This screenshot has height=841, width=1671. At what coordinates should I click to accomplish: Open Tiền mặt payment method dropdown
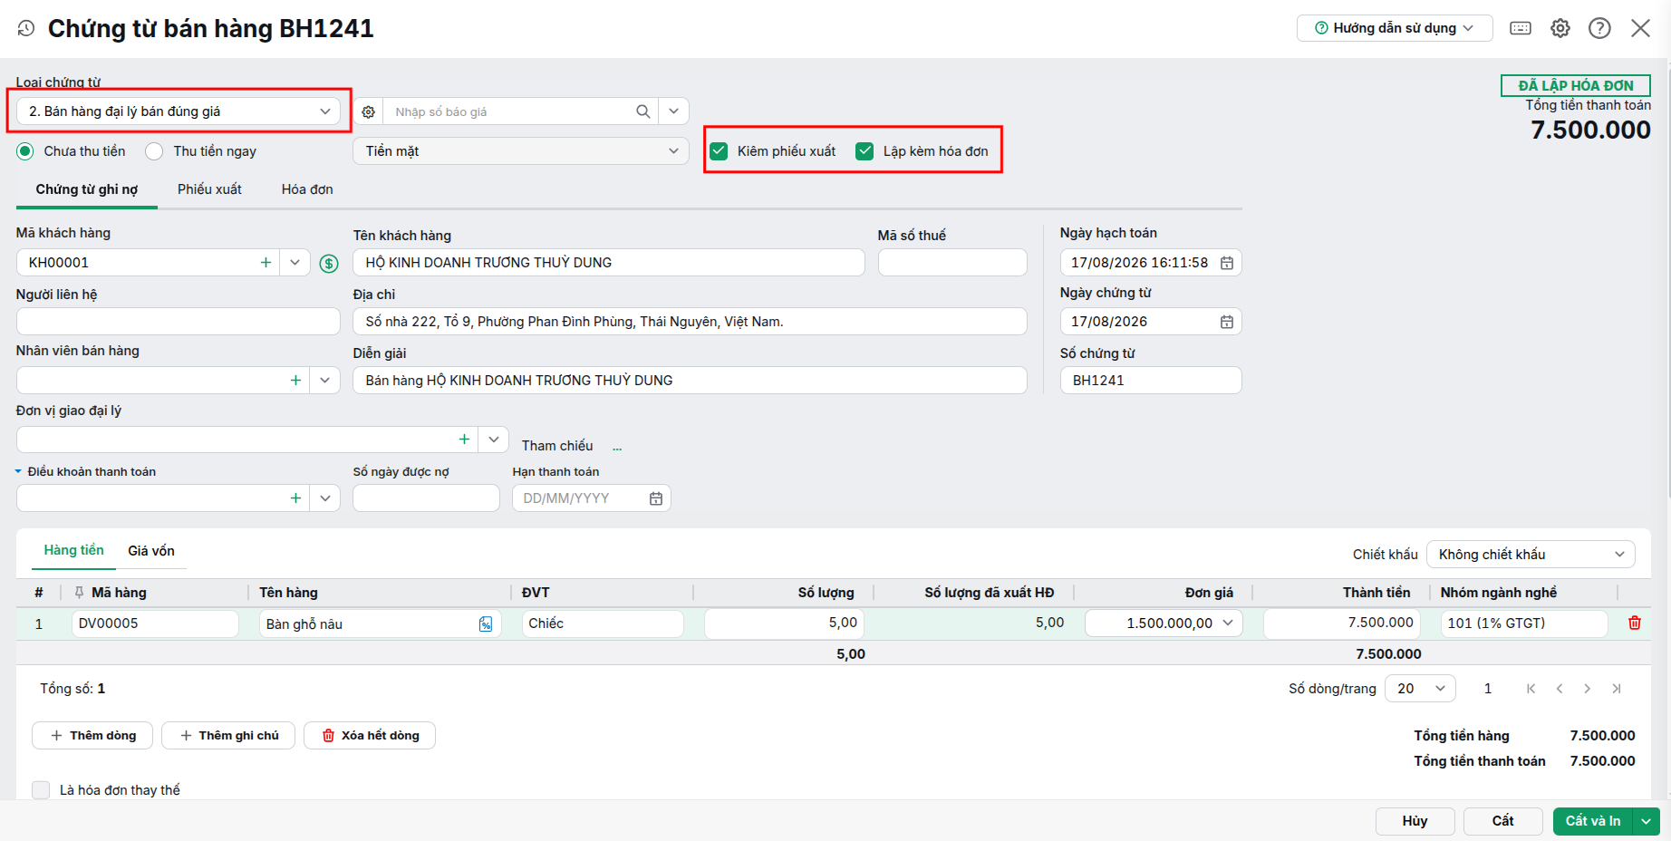click(x=521, y=151)
